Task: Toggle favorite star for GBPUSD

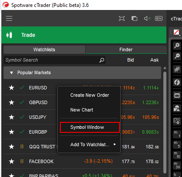Action: click(11, 102)
